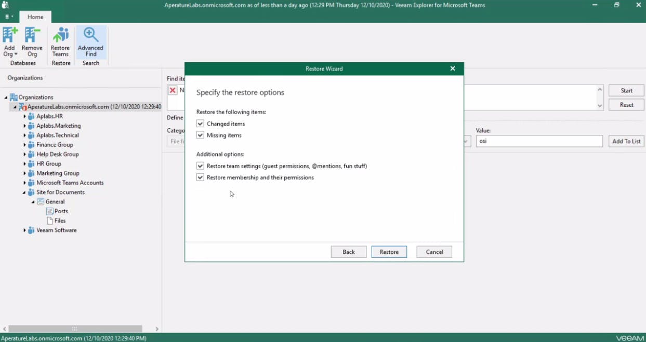646x342 pixels.
Task: Toggle Restore team settings checkbox
Action: click(x=200, y=166)
